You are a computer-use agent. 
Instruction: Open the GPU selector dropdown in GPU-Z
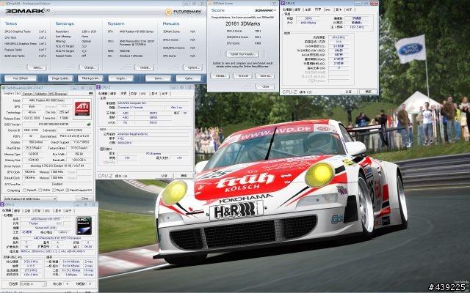[29, 199]
